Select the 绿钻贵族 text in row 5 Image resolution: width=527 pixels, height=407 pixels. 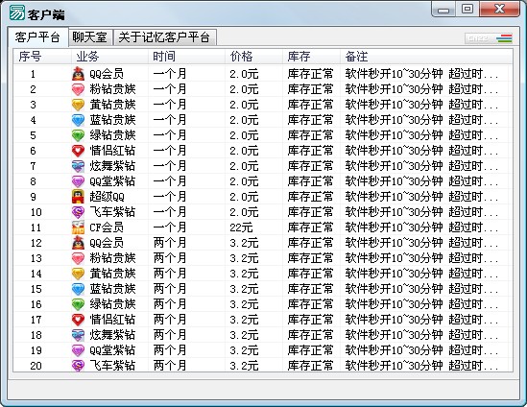pos(112,135)
